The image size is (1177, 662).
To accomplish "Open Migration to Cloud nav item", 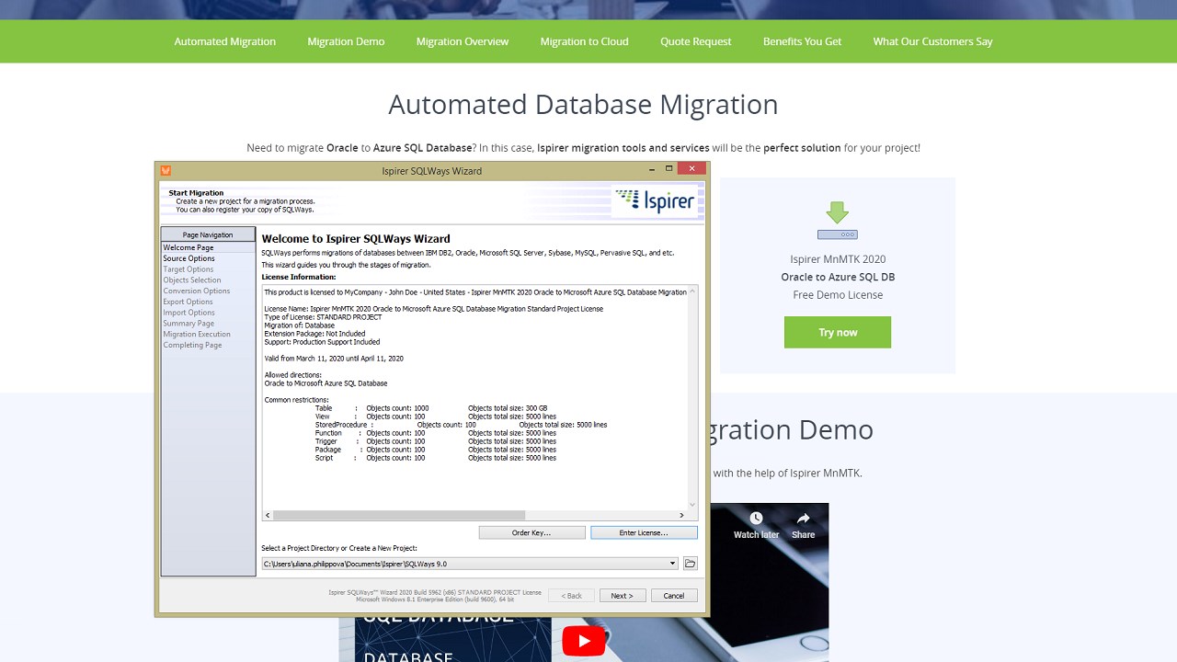I will (x=585, y=41).
